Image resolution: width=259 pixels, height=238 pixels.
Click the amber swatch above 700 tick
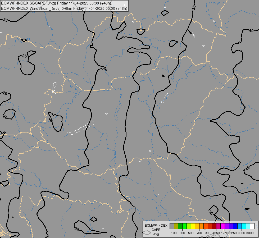[x=197, y=226]
